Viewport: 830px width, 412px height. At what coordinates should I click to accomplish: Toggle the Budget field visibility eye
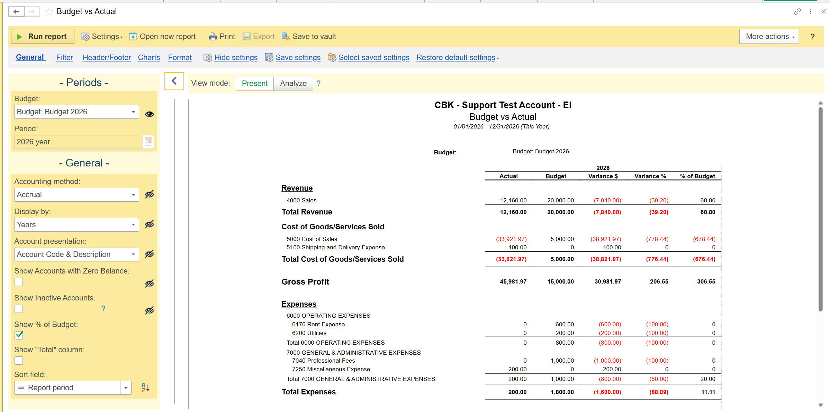pos(149,114)
